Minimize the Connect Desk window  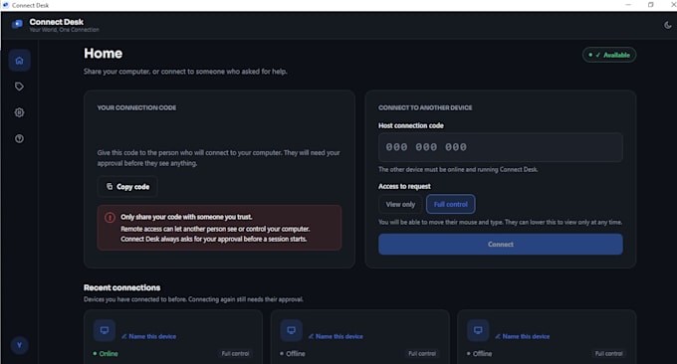(x=628, y=5)
